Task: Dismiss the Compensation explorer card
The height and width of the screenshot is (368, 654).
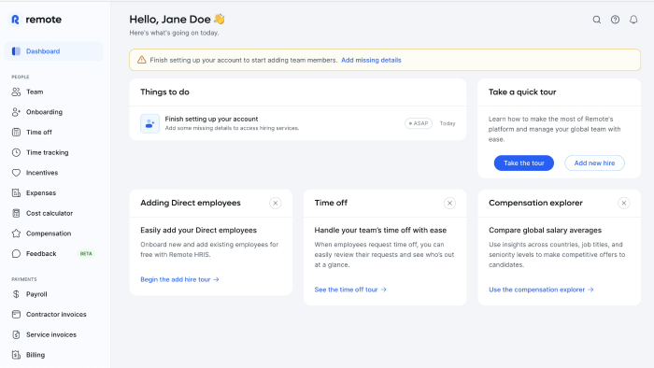Action: coord(624,204)
